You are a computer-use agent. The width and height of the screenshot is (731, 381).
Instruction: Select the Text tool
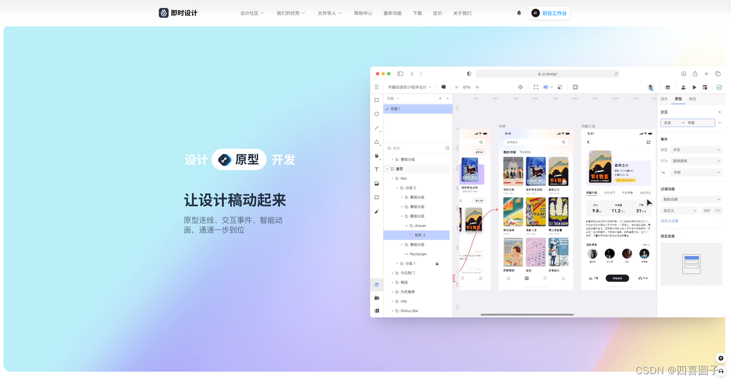coord(376,169)
